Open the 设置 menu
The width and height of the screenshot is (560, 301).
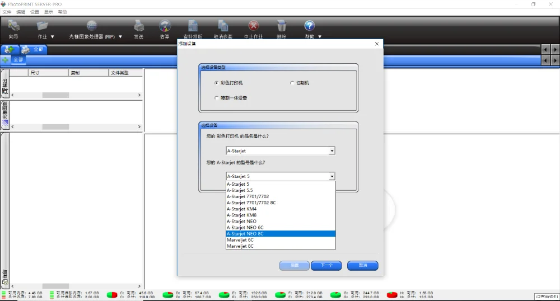tap(35, 12)
